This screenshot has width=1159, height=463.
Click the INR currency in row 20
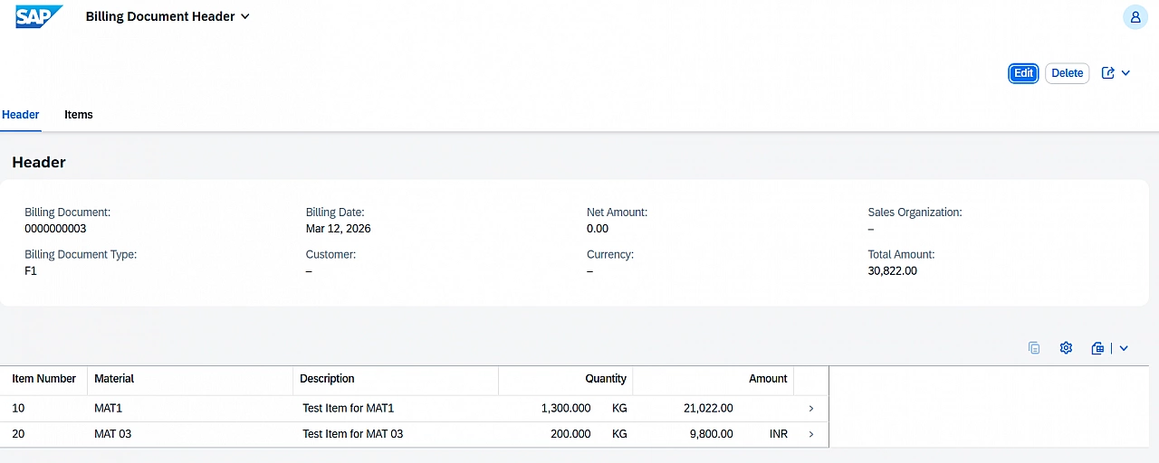coord(778,434)
